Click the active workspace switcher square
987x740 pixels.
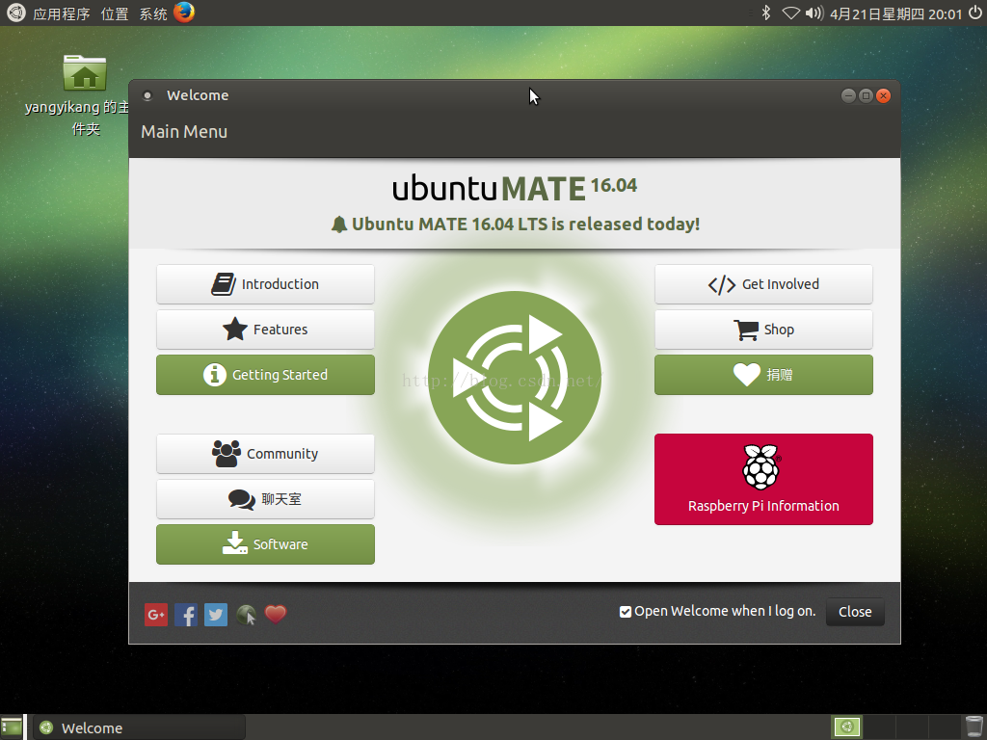click(846, 727)
